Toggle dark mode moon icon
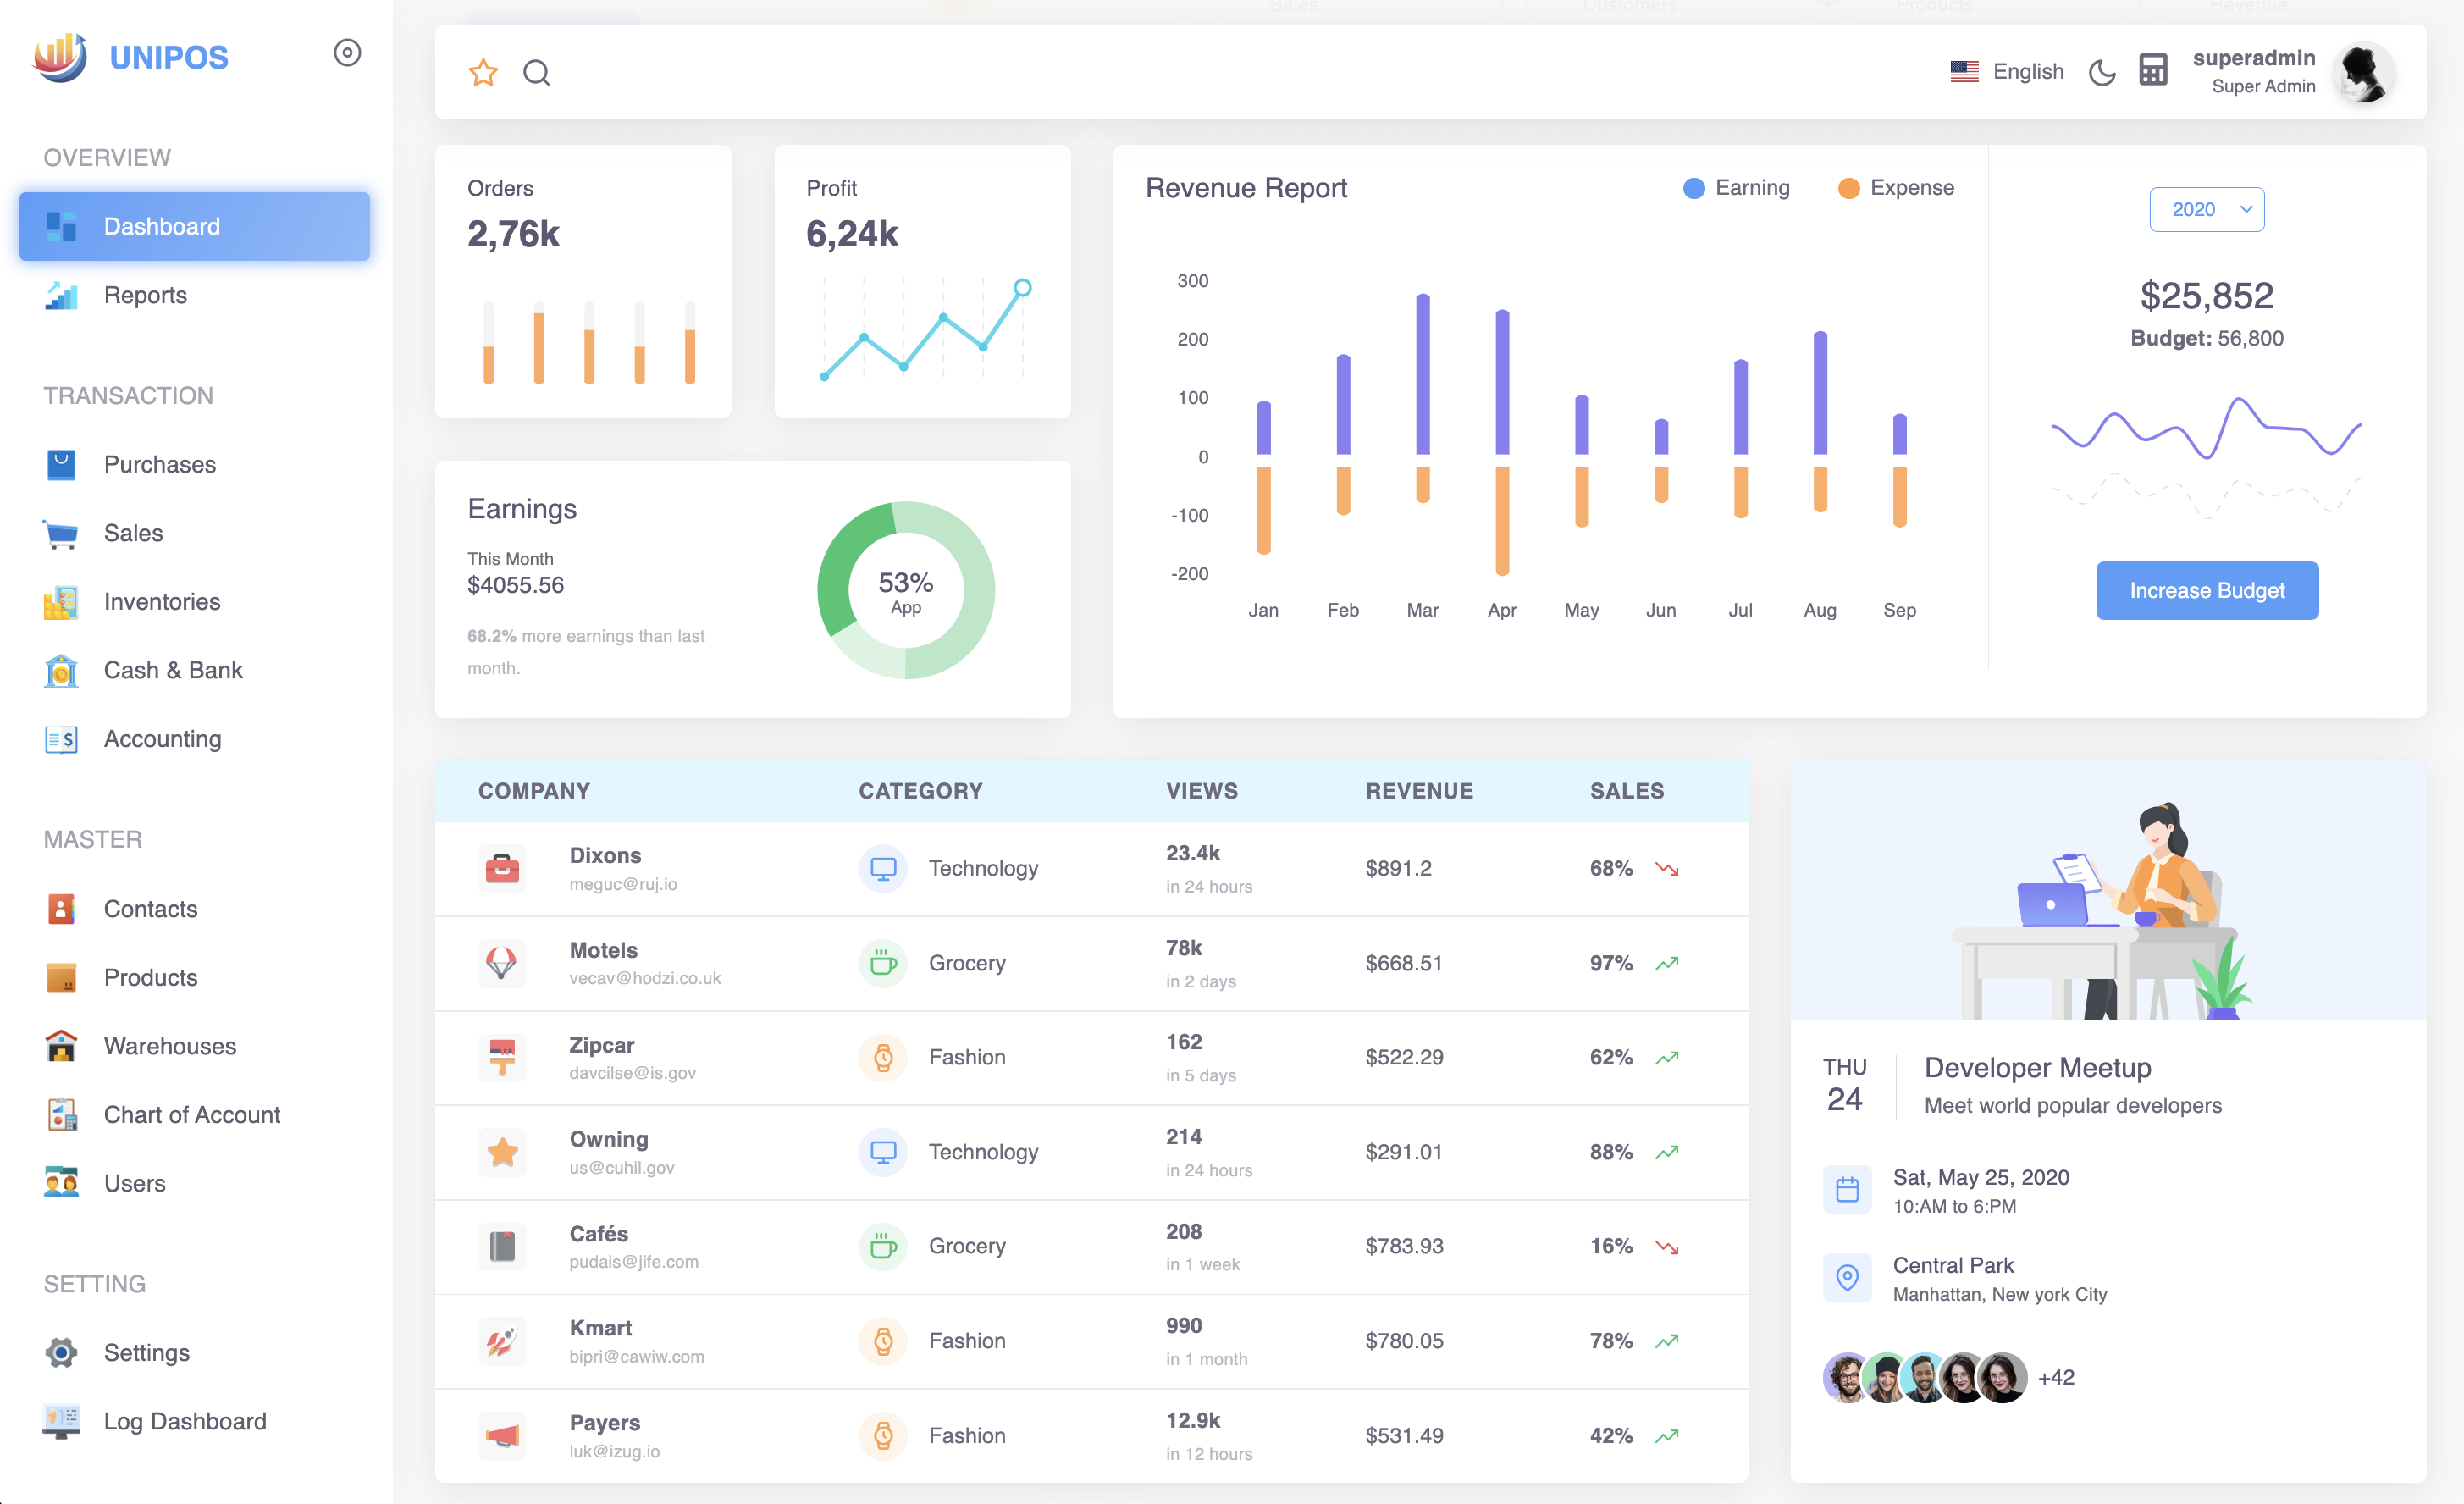Image resolution: width=2464 pixels, height=1504 pixels. 2101,72
